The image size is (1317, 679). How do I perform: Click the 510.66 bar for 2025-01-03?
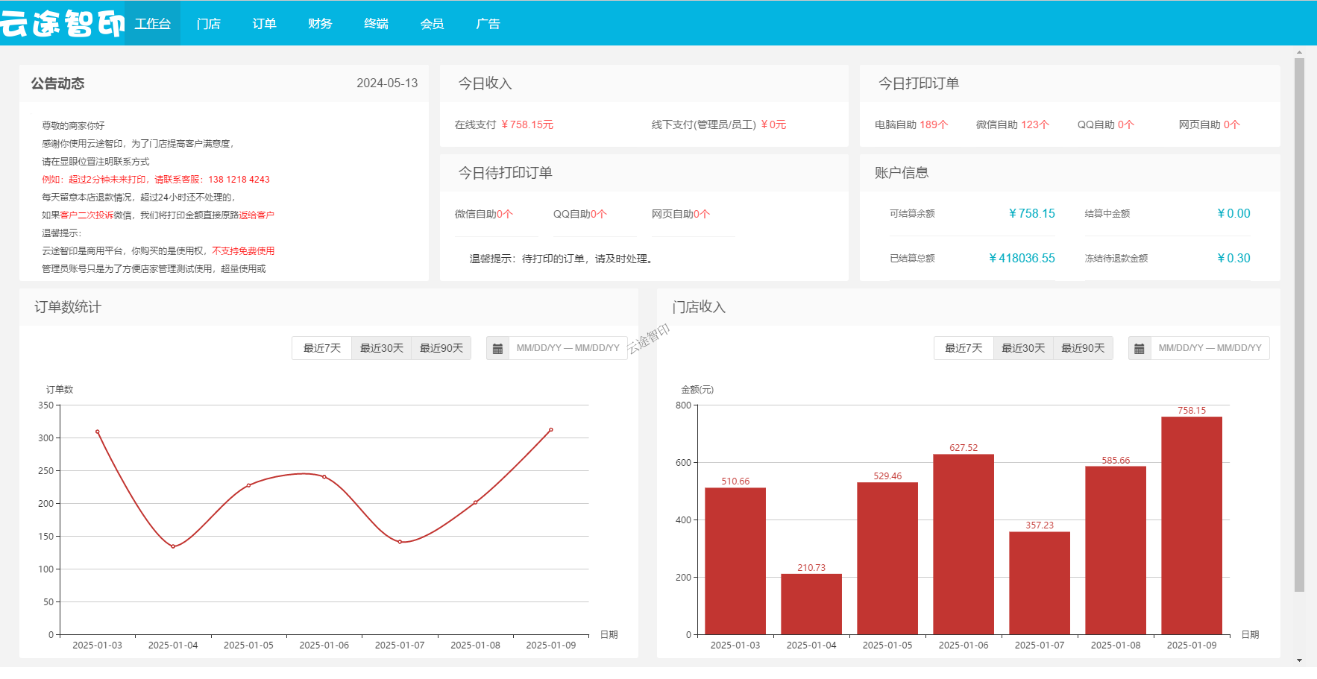(735, 561)
